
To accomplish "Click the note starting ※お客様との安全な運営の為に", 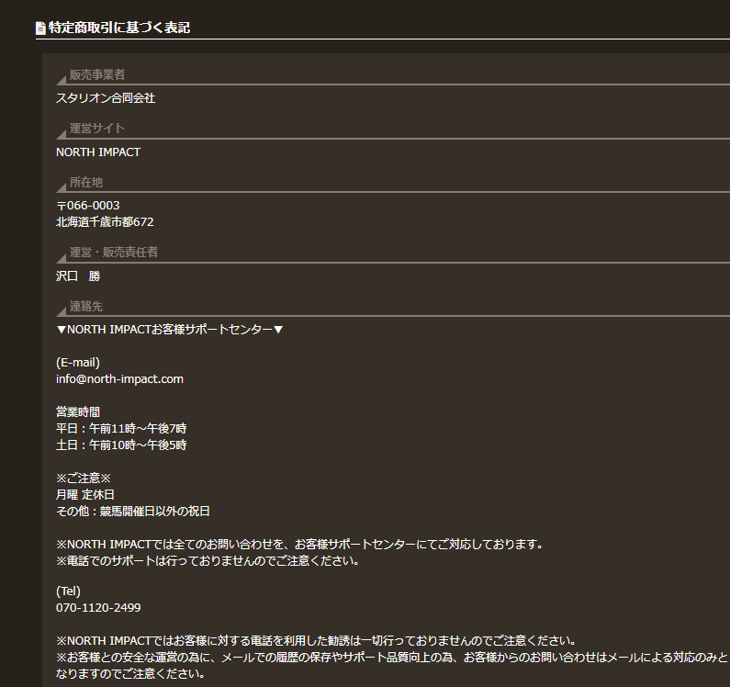I will [x=392, y=658].
